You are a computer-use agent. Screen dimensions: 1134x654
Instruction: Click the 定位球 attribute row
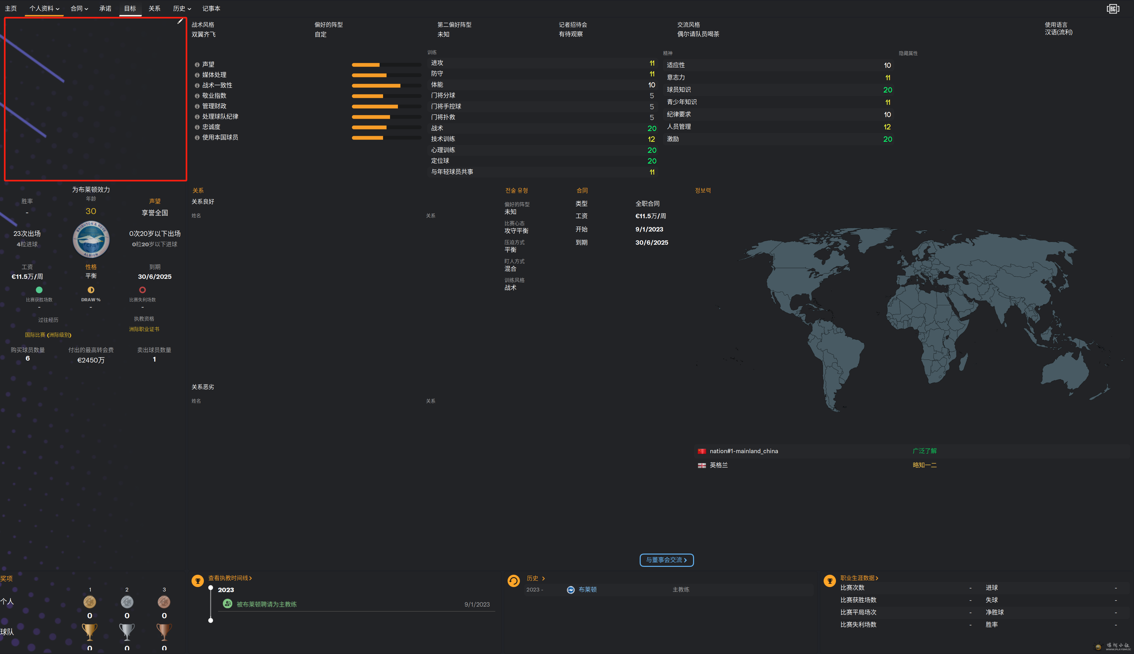pyautogui.click(x=542, y=161)
